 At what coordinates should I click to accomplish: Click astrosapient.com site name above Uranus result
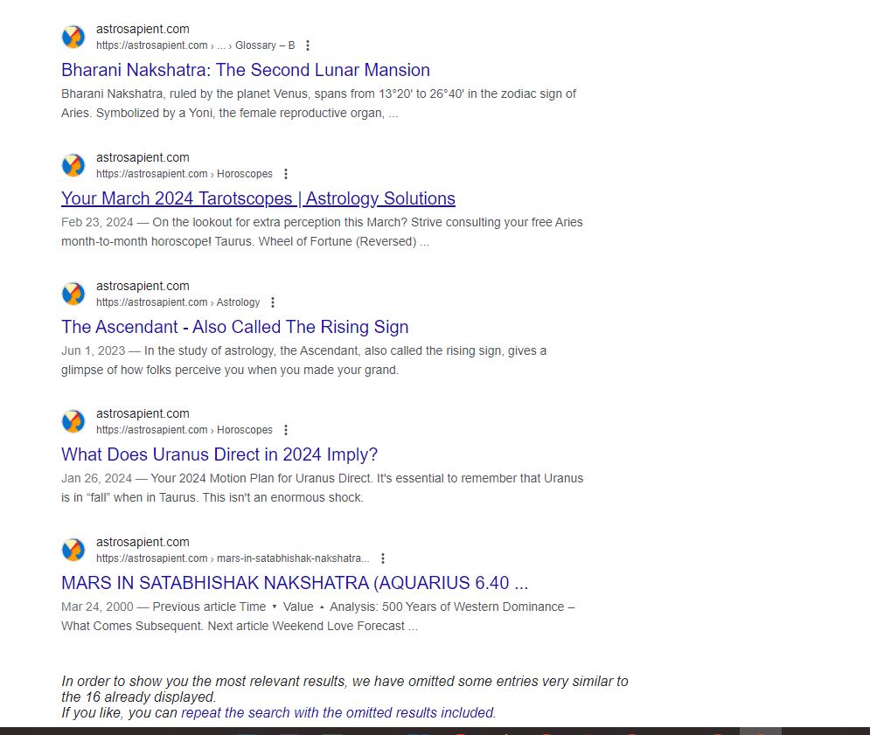143,413
